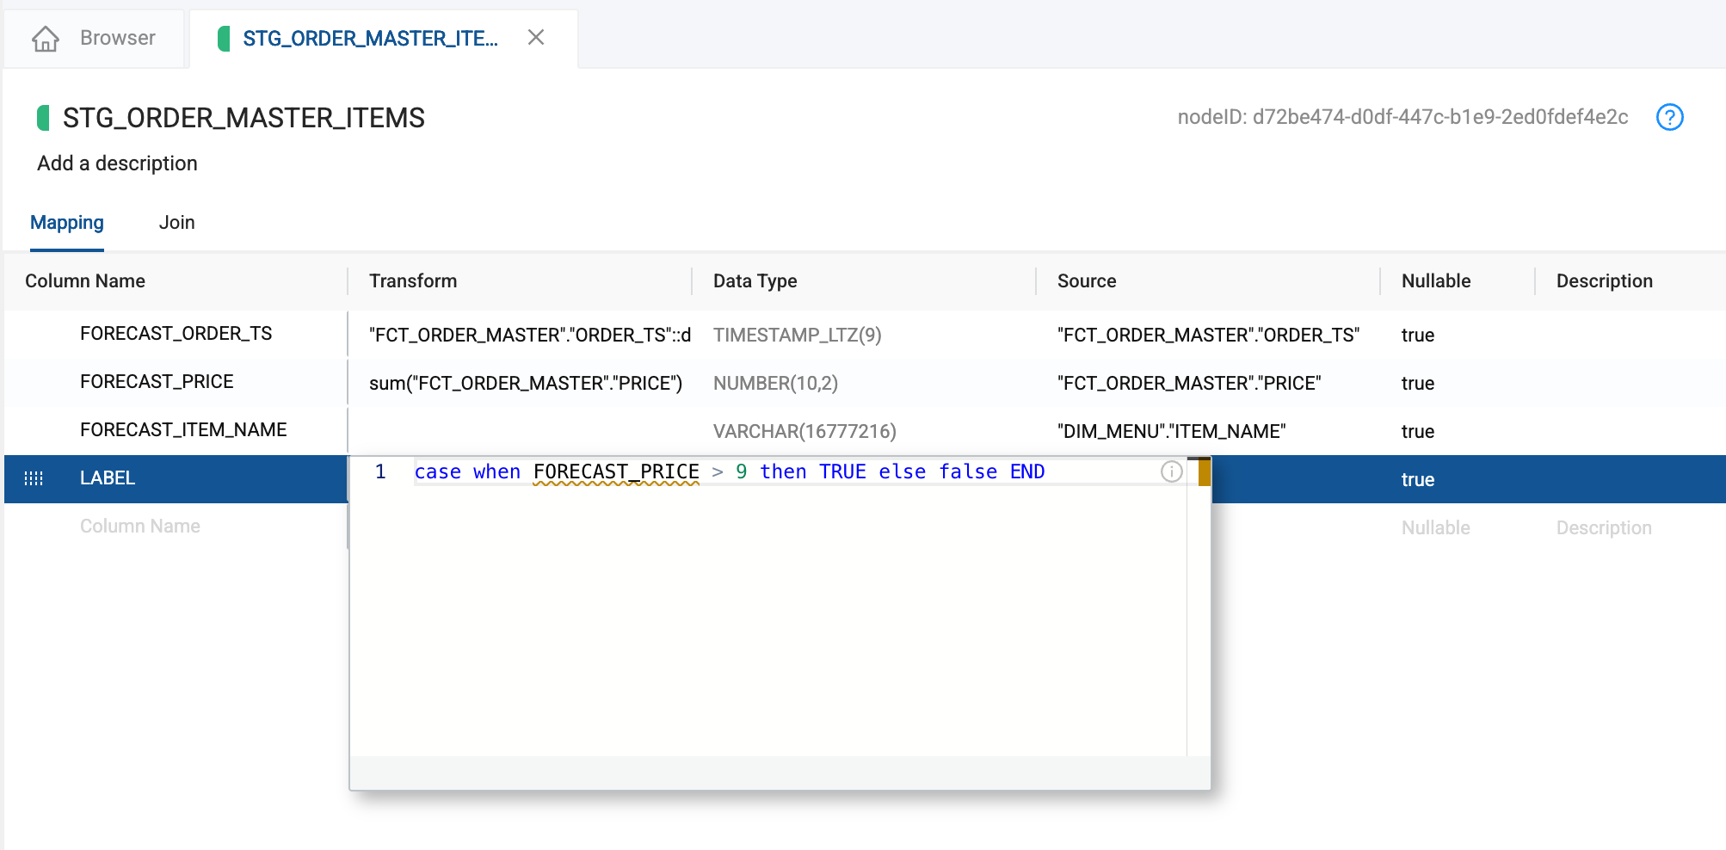Click the Description placeholder in the new row

pyautogui.click(x=1604, y=528)
